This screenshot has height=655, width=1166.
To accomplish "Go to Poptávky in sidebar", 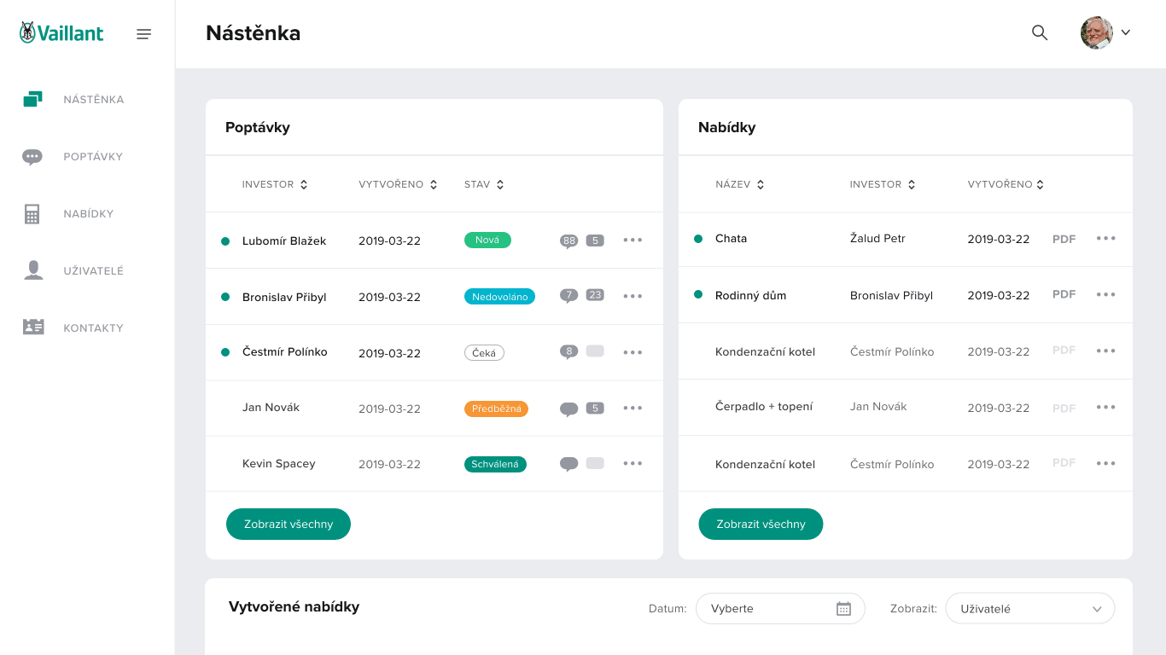I will [92, 157].
